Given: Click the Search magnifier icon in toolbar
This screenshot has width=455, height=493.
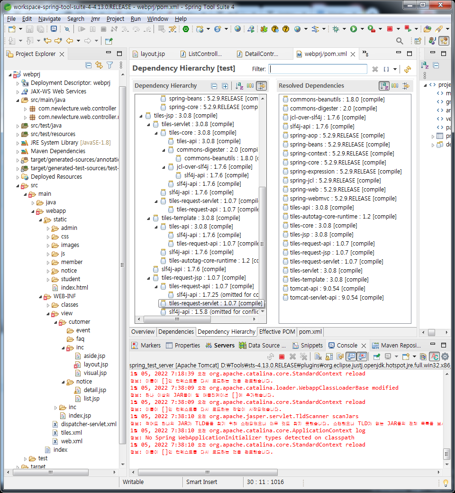Looking at the screenshot, I should pos(400,41).
